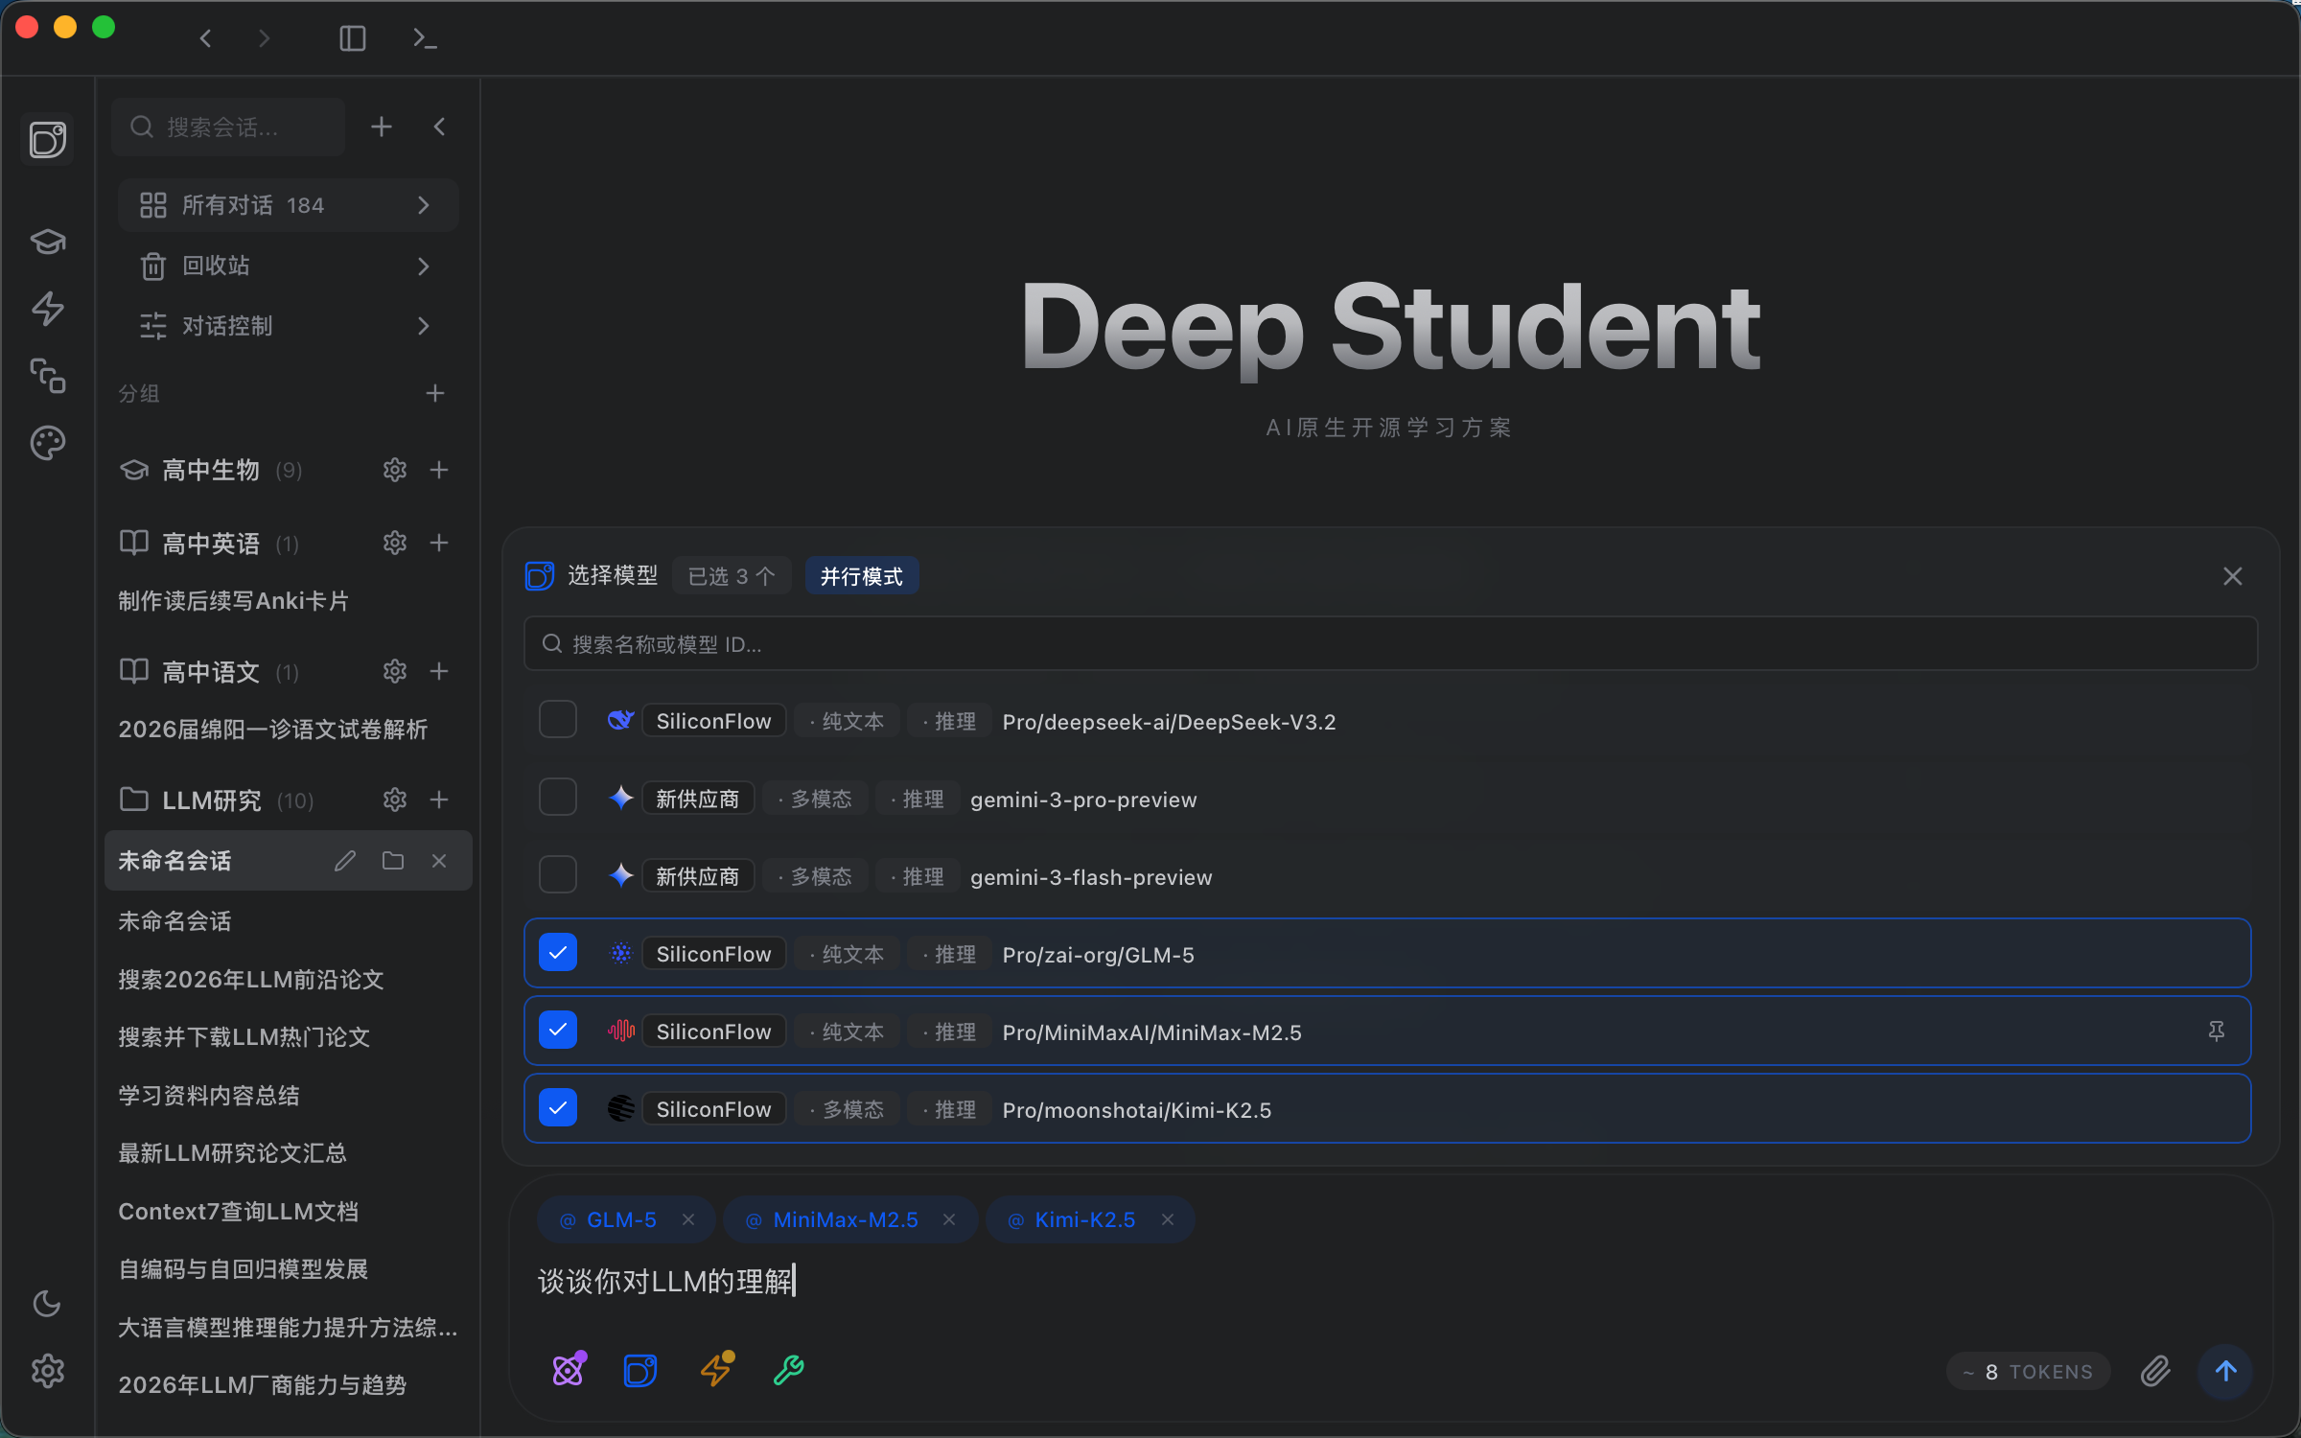This screenshot has width=2301, height=1438.
Task: Open the palette theme icon in sidebar
Action: 48,443
